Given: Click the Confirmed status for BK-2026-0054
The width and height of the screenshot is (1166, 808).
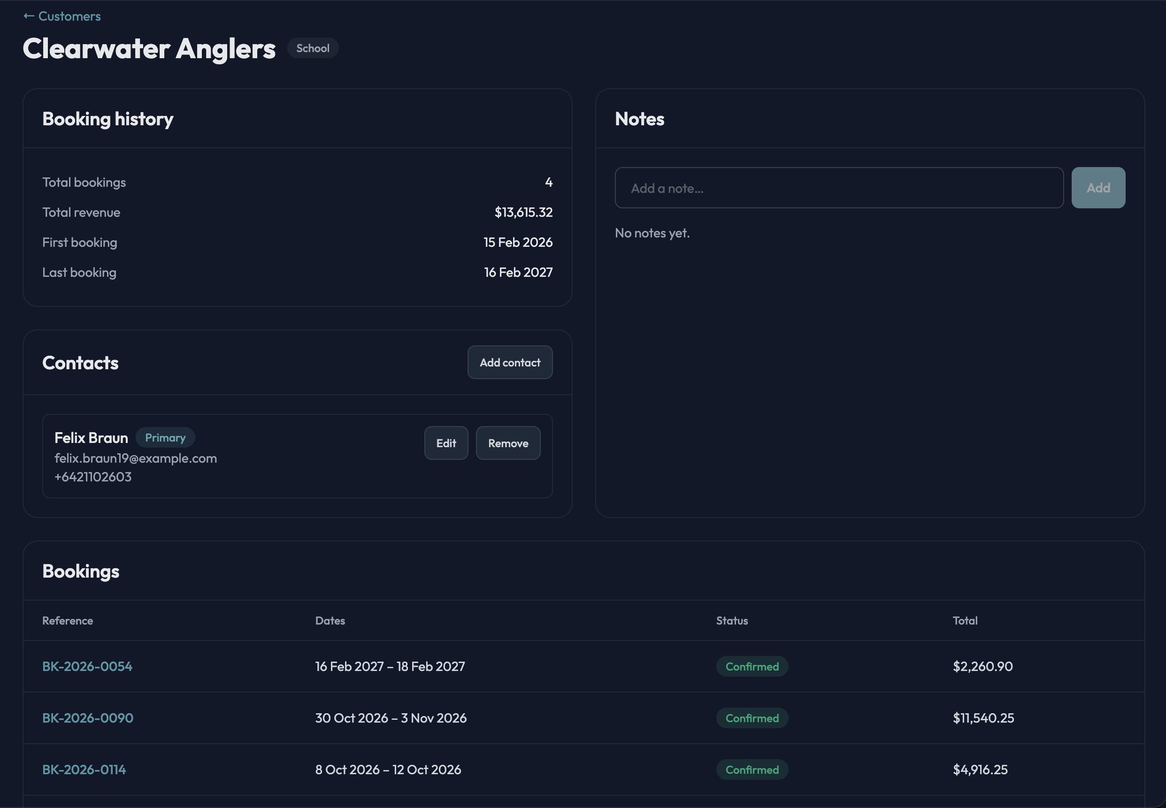Looking at the screenshot, I should [752, 666].
